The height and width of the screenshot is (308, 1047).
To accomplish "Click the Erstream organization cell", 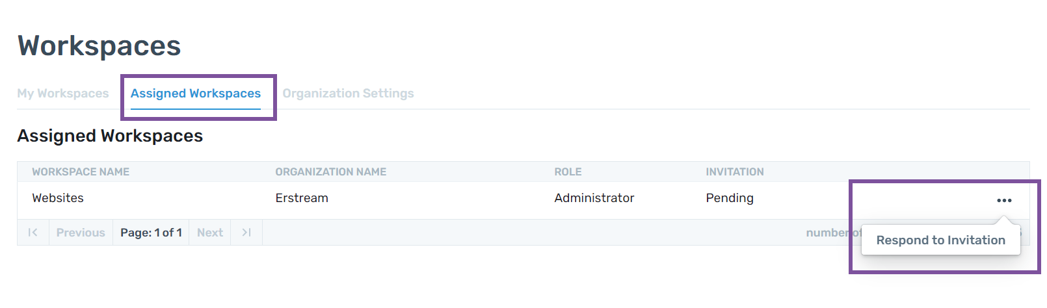I will pos(302,198).
